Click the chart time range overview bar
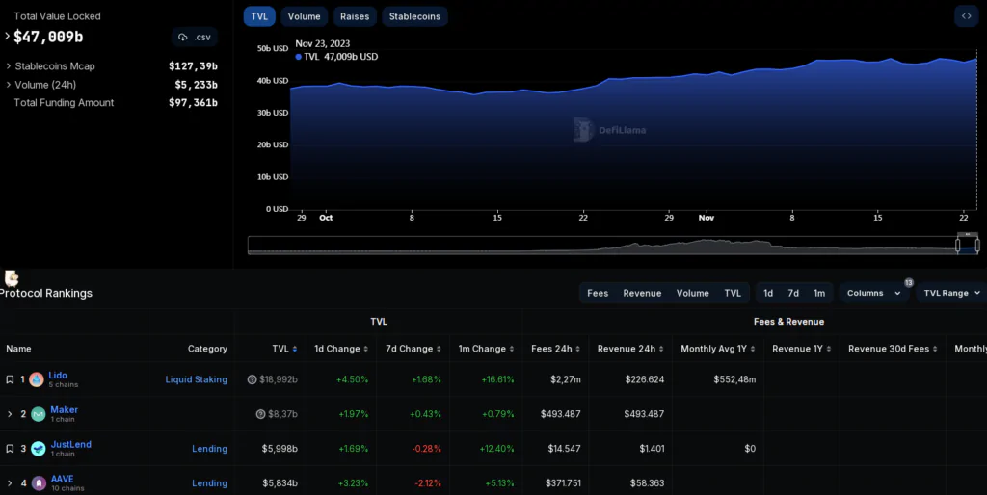Viewport: 987px width, 495px height. coord(614,246)
